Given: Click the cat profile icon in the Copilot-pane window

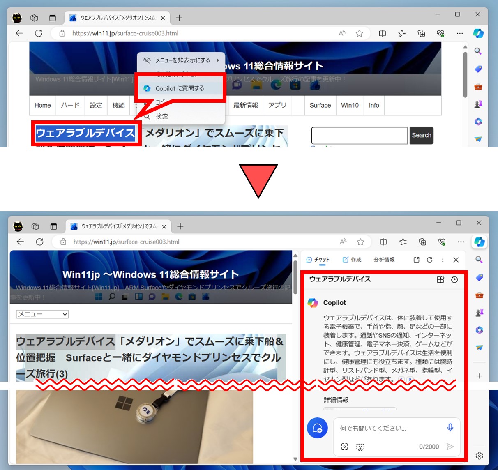Looking at the screenshot, I should click(18, 226).
